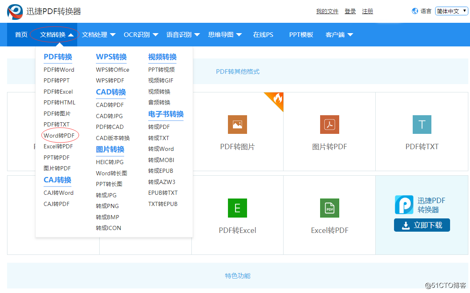Open WPS转PDF entry

[110, 80]
